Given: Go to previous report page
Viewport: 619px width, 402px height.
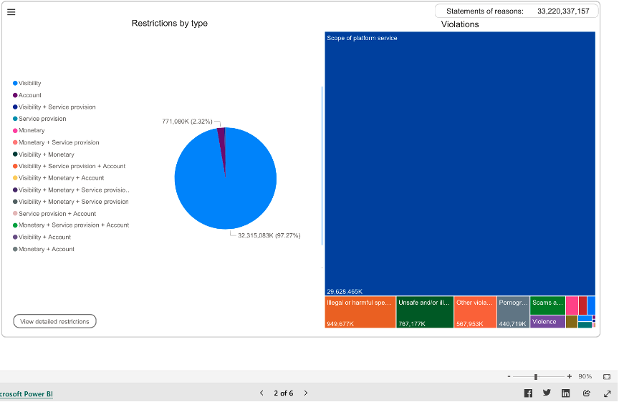Looking at the screenshot, I should 261,393.
